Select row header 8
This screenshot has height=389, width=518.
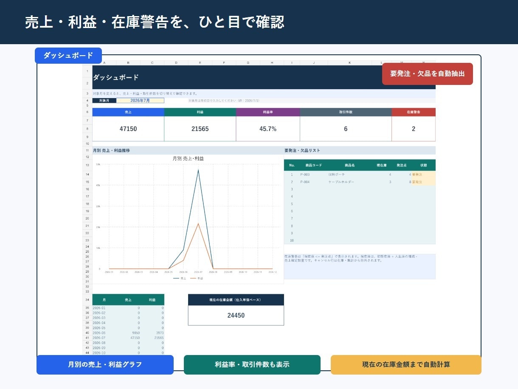87,128
